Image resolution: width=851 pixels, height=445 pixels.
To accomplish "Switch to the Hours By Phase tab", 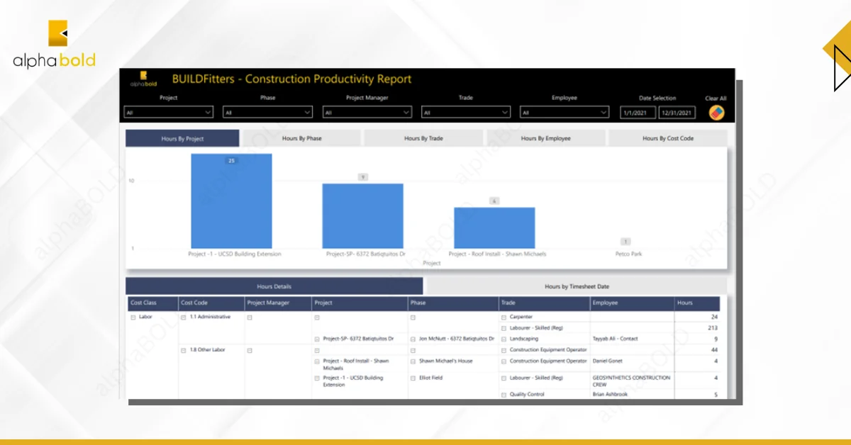I will [x=301, y=138].
